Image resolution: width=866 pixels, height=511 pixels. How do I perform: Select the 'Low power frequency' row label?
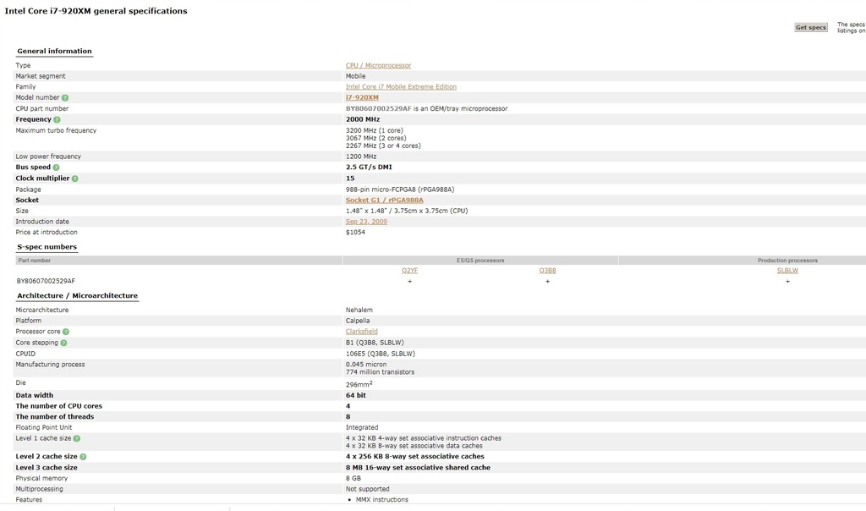coord(48,157)
